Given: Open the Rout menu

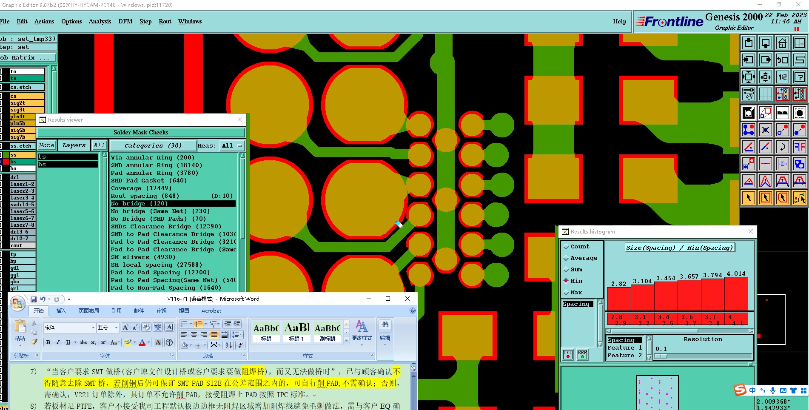Looking at the screenshot, I should [165, 21].
